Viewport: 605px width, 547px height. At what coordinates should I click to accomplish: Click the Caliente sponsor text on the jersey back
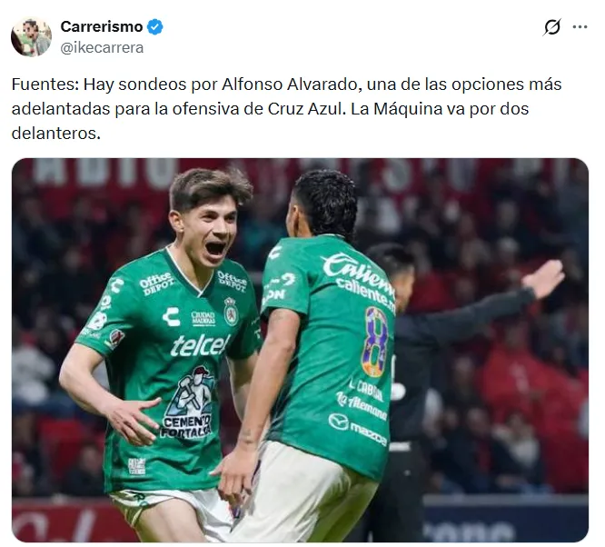coord(359,277)
